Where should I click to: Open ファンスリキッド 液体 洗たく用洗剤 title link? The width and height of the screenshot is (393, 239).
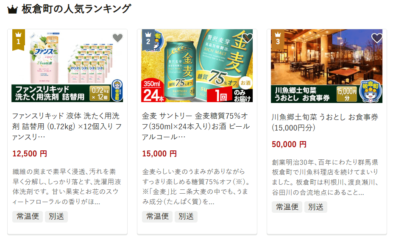pyautogui.click(x=67, y=127)
